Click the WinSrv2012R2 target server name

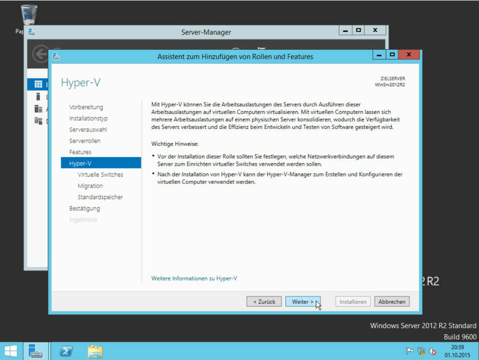[390, 85]
